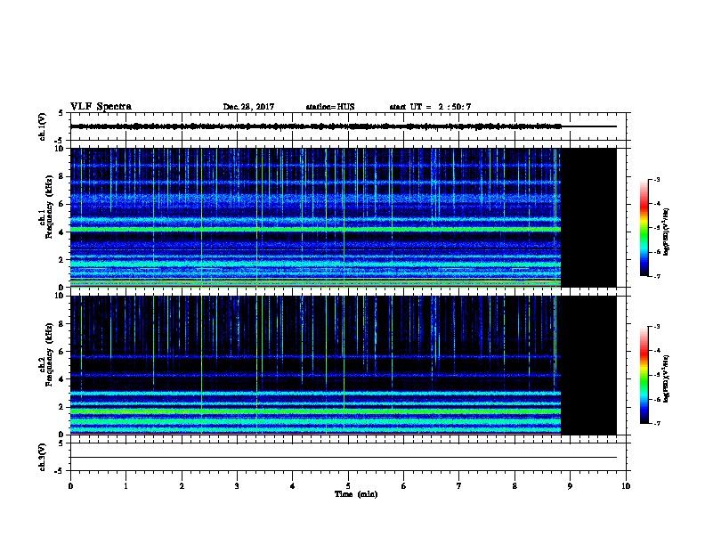Click the ch.2 "Frequency (kHz)" axis label
Viewport: 705px width, 545px height.
tap(49, 354)
